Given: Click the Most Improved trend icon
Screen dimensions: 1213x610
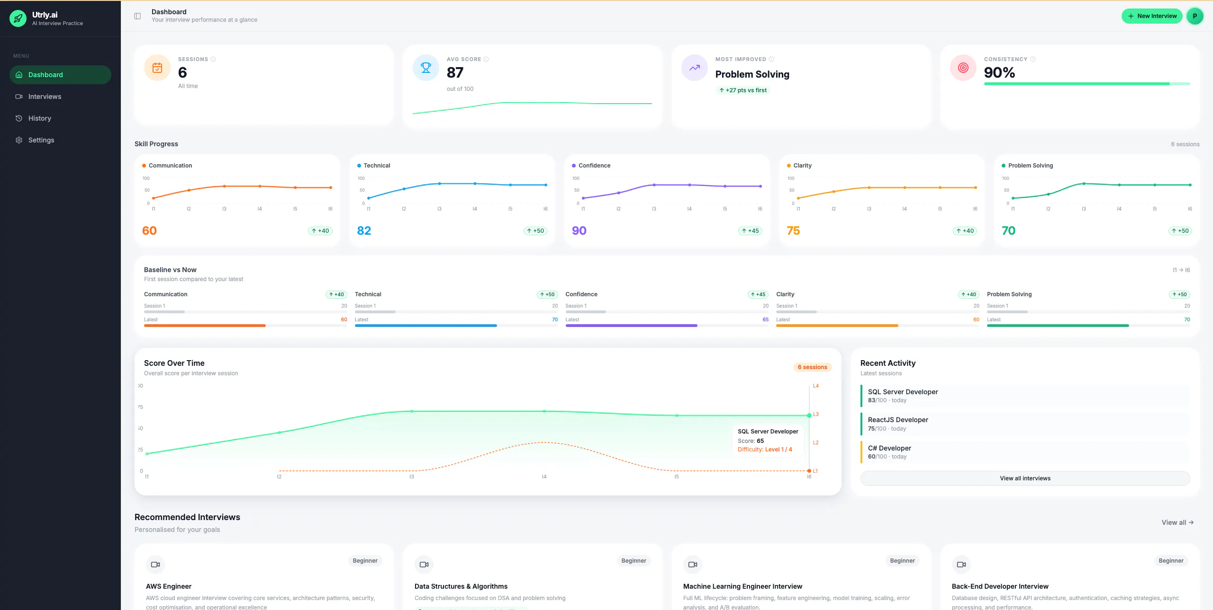Looking at the screenshot, I should 695,68.
